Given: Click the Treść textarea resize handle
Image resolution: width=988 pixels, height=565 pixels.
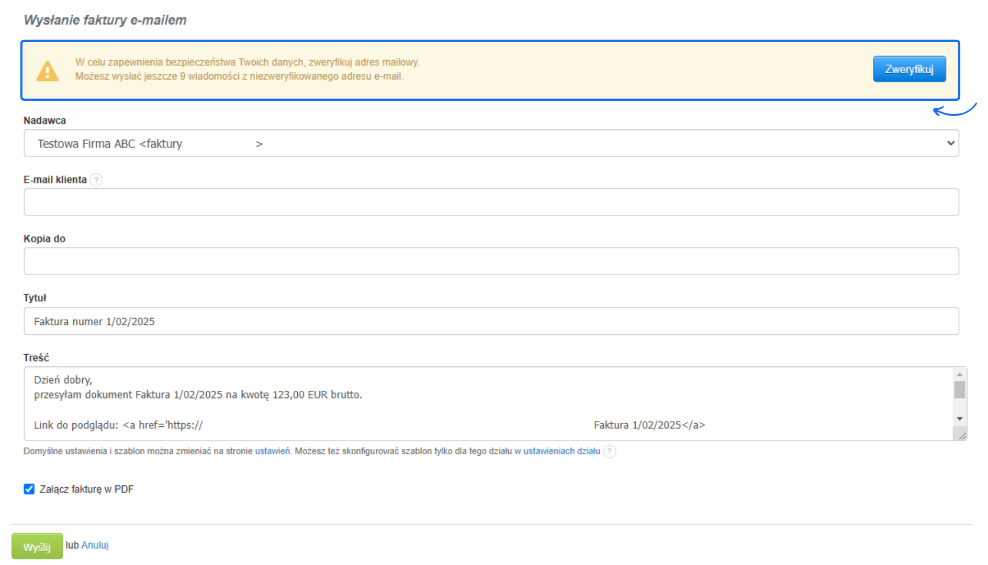Looking at the screenshot, I should 962,436.
